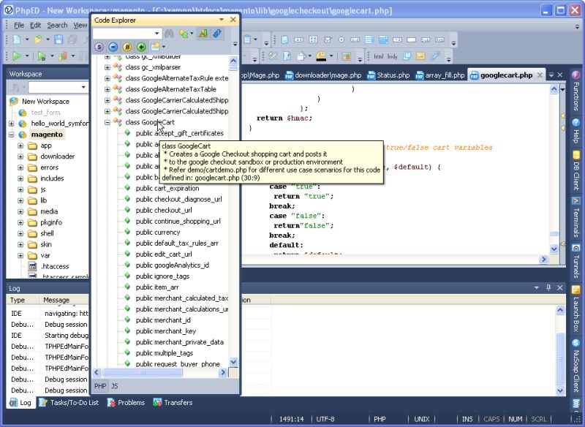Screen dimensions: 585x427
Task: Select the 'S' static members filter icon
Action: pyautogui.click(x=99, y=46)
